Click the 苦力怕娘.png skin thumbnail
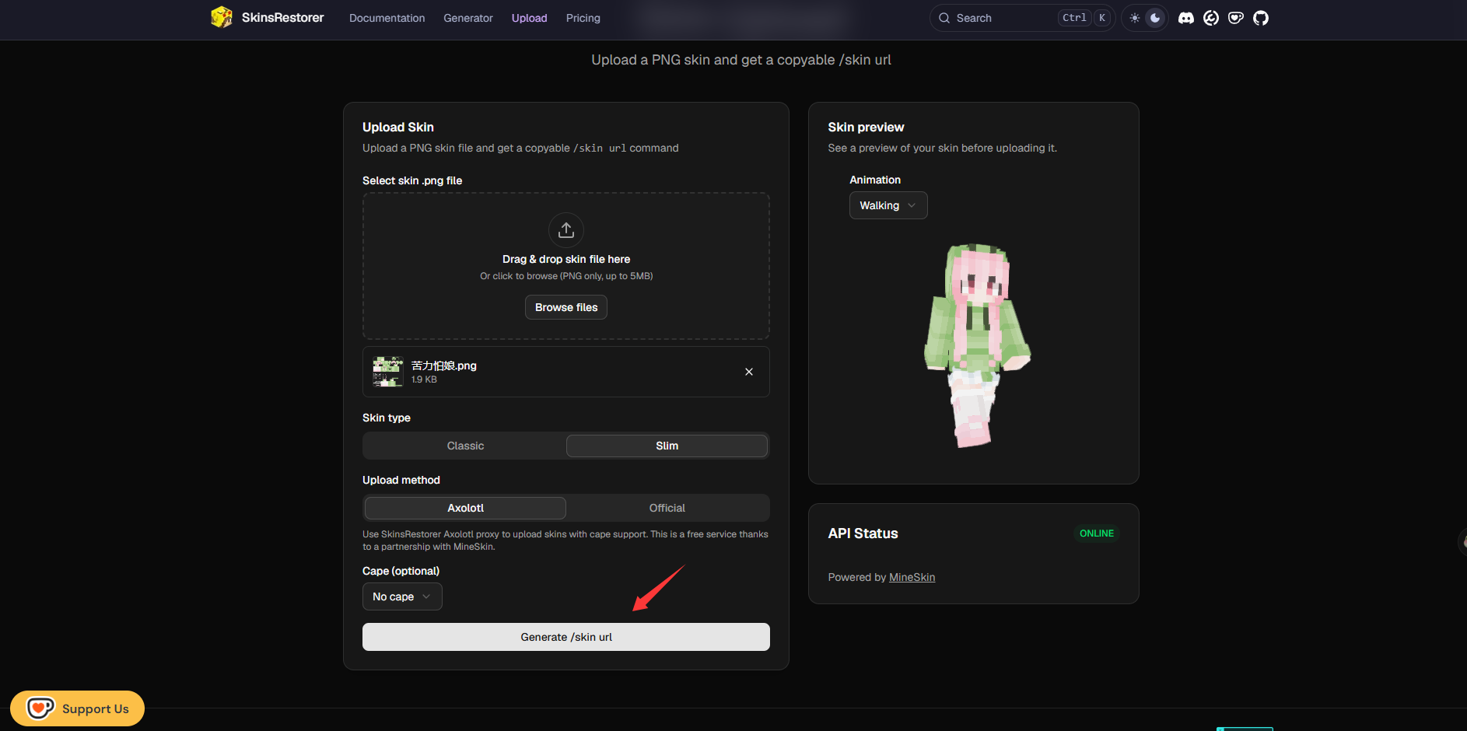The image size is (1467, 731). click(x=387, y=372)
